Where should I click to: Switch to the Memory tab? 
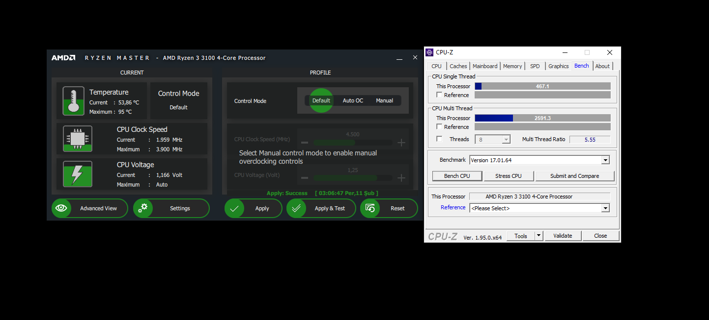click(x=512, y=66)
